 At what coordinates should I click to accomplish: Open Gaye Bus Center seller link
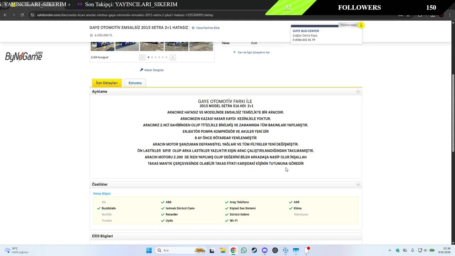pos(306,31)
